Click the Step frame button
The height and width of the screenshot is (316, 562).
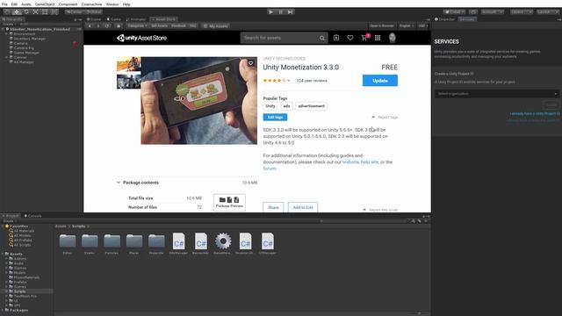291,11
